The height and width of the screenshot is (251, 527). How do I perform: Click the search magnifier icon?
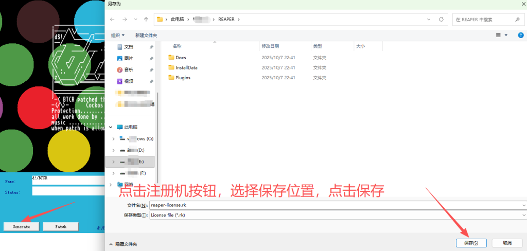517,20
